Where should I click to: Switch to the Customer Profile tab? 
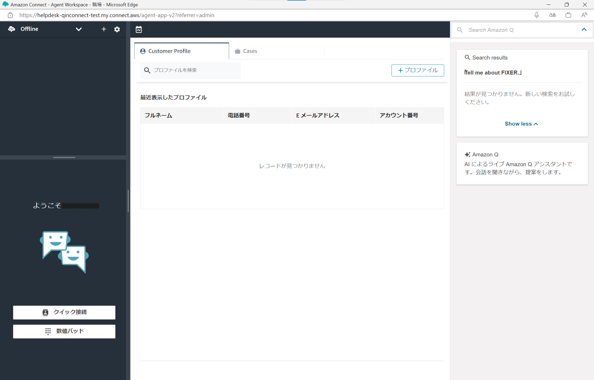[182, 51]
